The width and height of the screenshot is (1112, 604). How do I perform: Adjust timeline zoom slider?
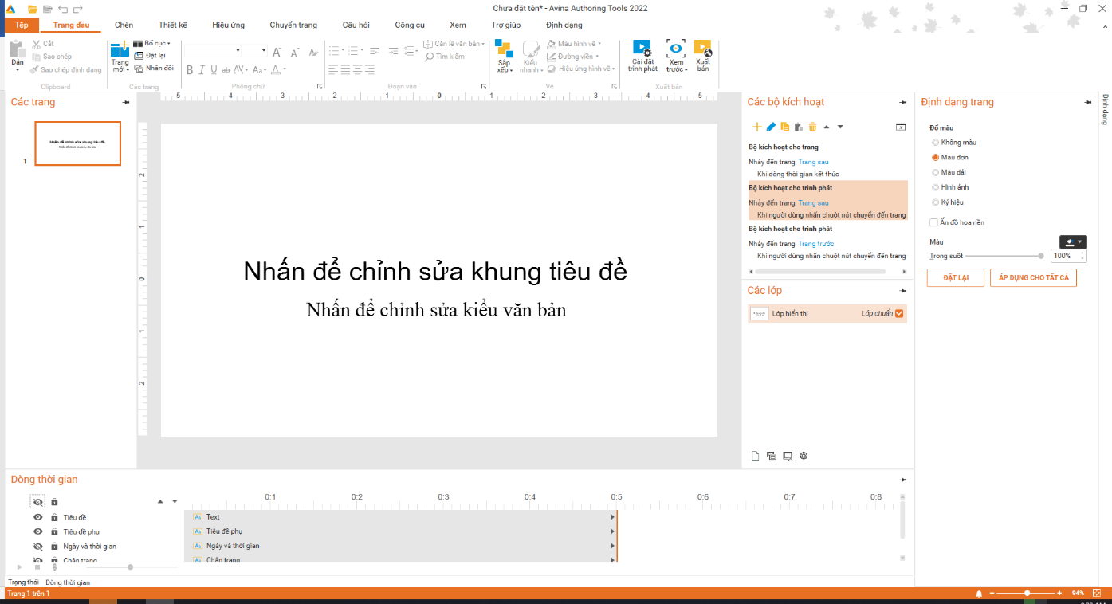(132, 567)
